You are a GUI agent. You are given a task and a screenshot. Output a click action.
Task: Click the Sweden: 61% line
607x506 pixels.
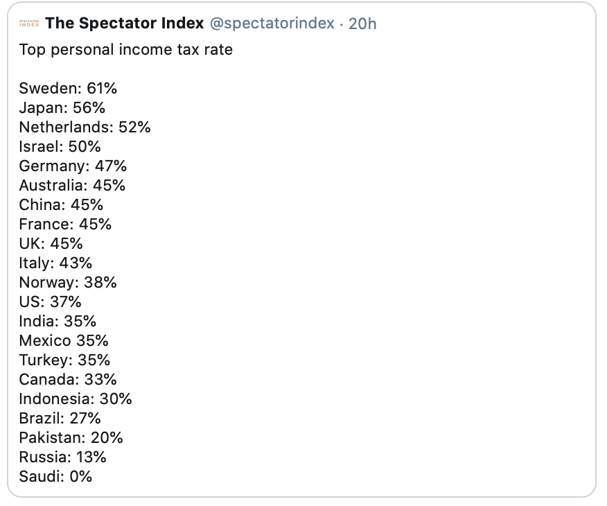[68, 88]
